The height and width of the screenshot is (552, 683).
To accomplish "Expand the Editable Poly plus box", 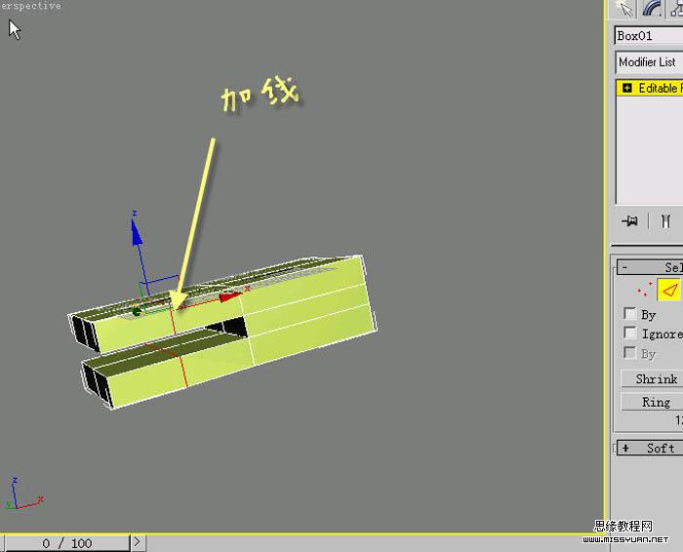I will 626,88.
